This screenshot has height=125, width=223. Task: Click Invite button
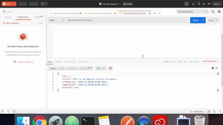coord(128,4)
